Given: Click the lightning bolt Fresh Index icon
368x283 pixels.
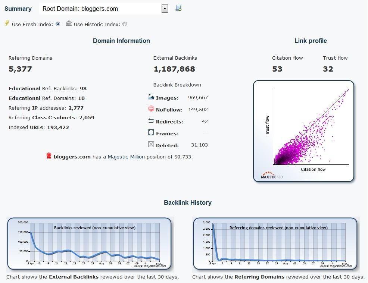Looking at the screenshot, I should (x=7, y=23).
